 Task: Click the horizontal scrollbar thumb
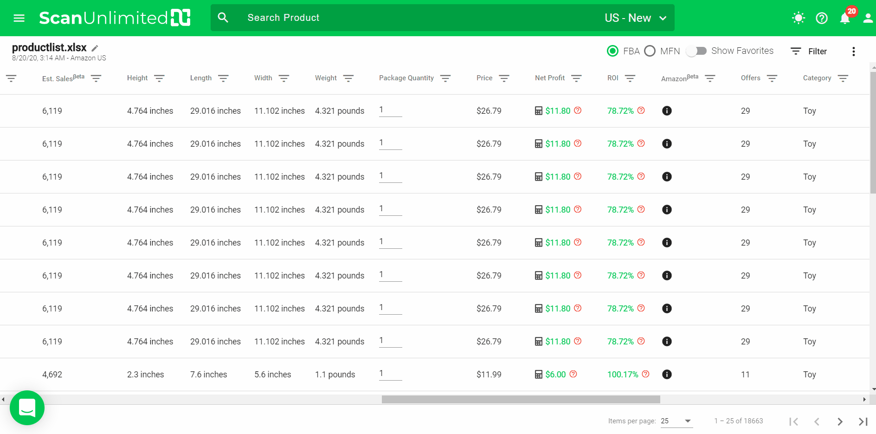[x=521, y=400]
